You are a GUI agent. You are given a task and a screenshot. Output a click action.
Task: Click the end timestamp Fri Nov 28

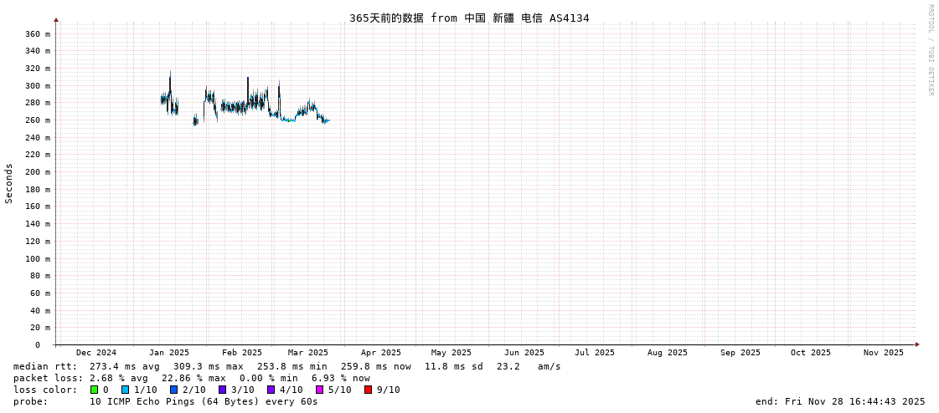point(840,401)
